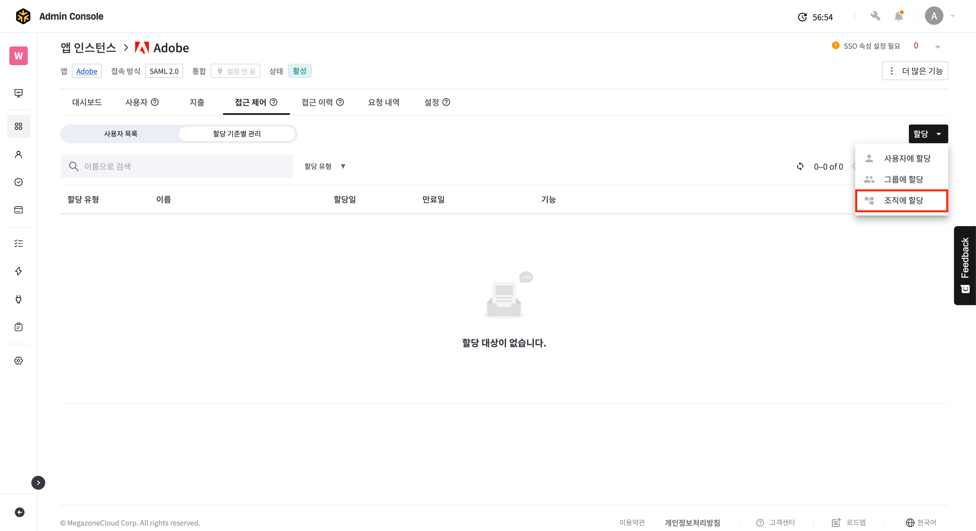Open the Adobe app link
The height and width of the screenshot is (531, 976).
tap(86, 71)
